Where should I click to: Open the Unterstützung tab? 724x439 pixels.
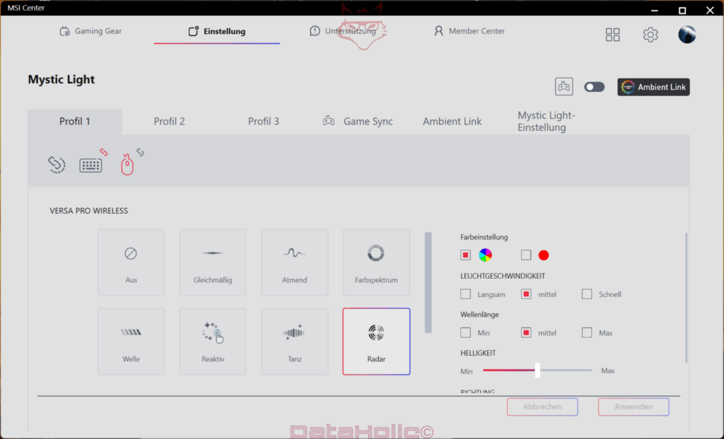[343, 31]
